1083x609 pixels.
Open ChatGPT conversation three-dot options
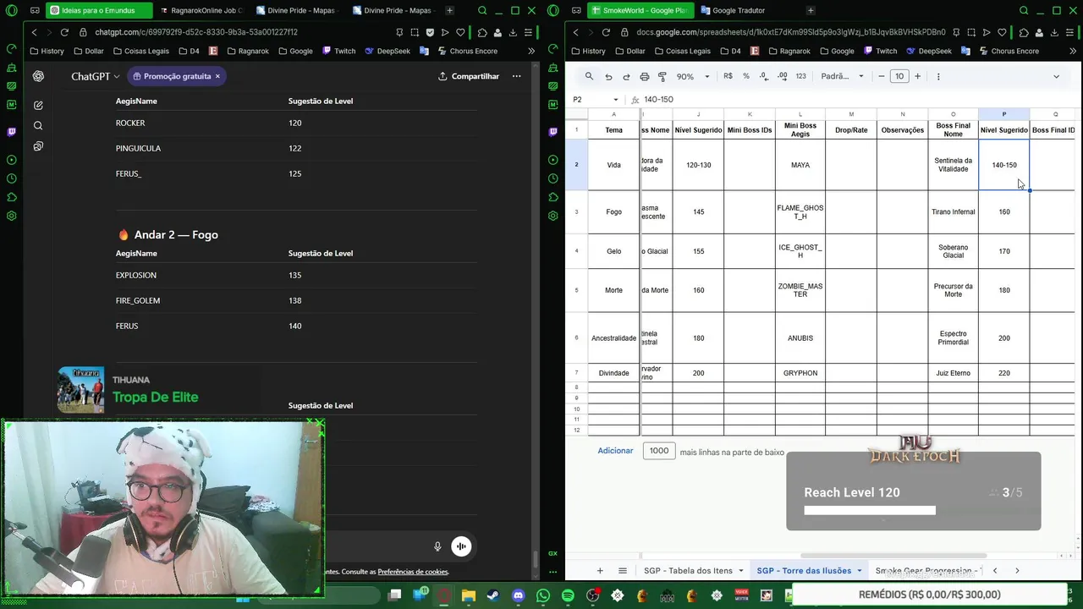[x=516, y=76]
